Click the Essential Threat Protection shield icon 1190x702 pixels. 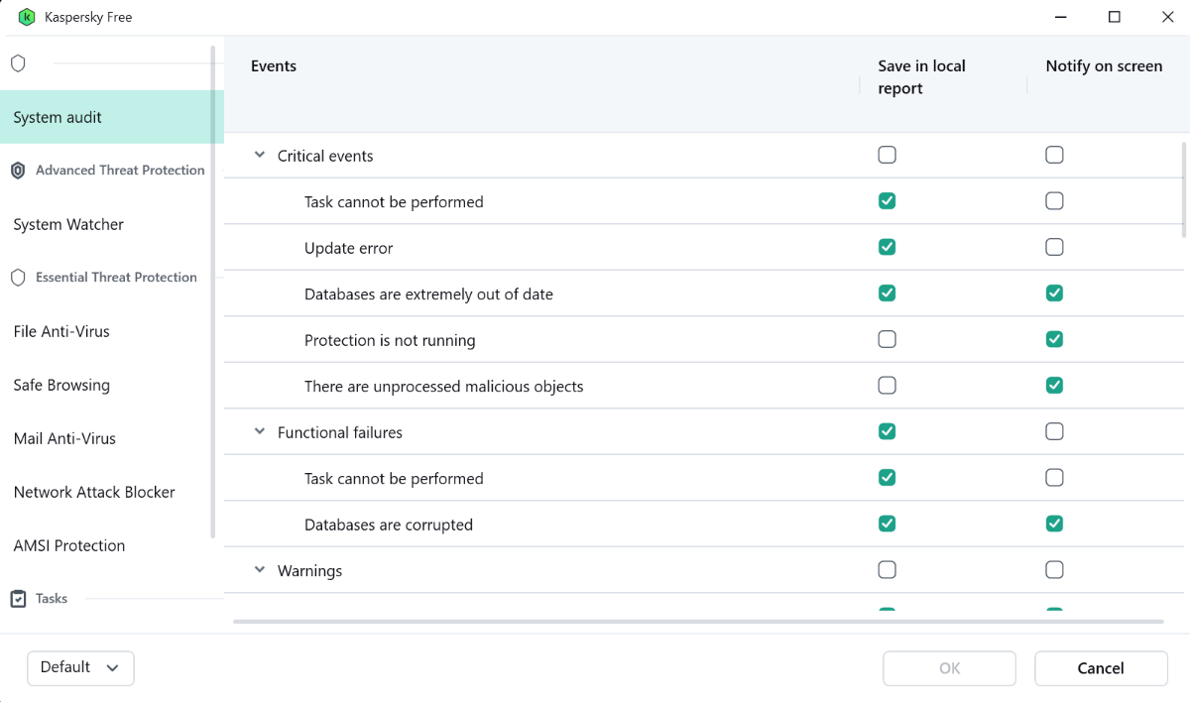pyautogui.click(x=18, y=278)
